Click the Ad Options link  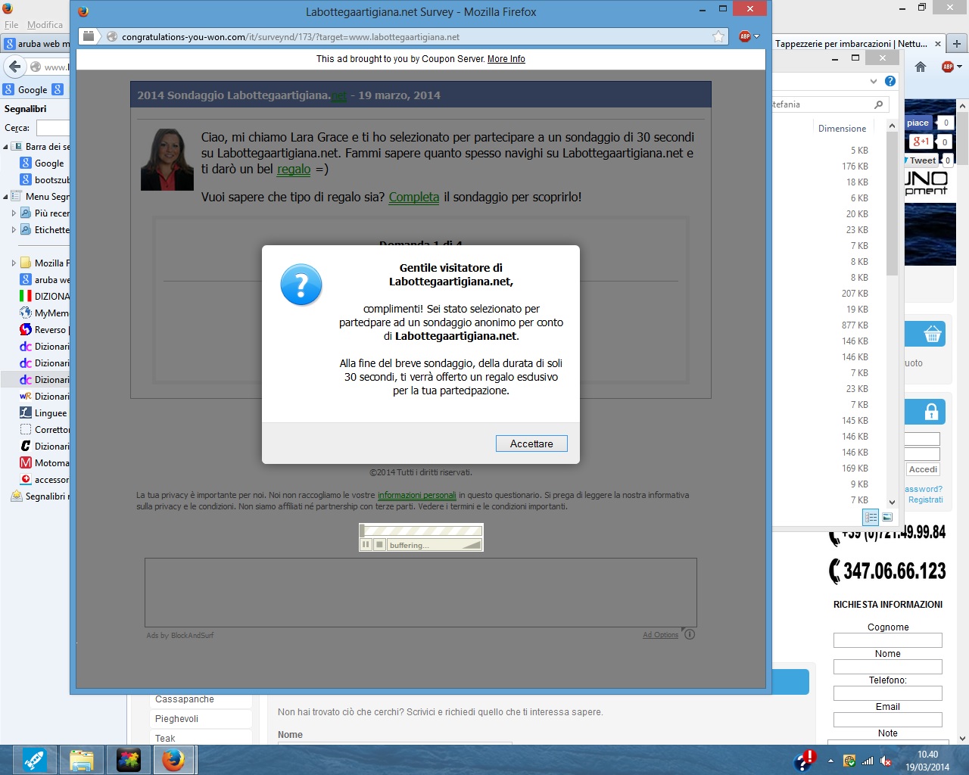pos(661,635)
